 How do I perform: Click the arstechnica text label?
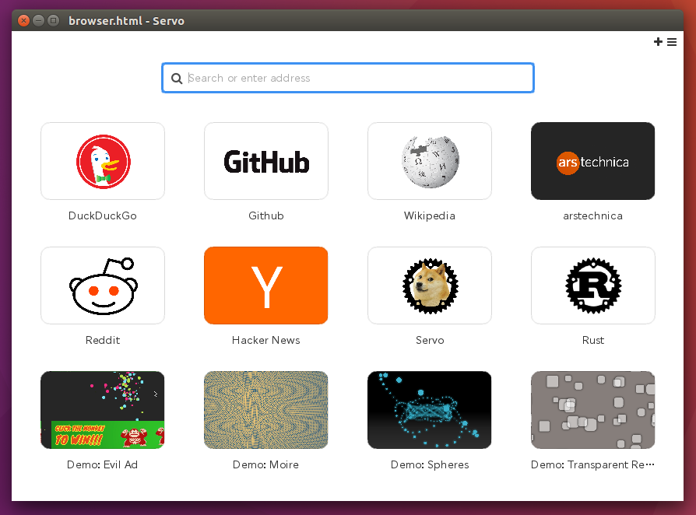click(x=592, y=215)
